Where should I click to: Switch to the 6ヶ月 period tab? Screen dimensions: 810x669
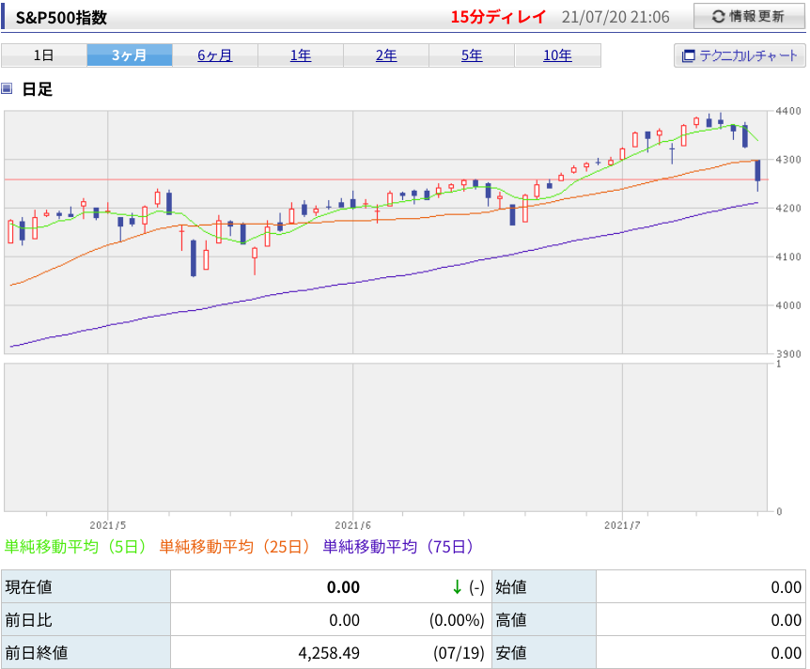coord(215,55)
